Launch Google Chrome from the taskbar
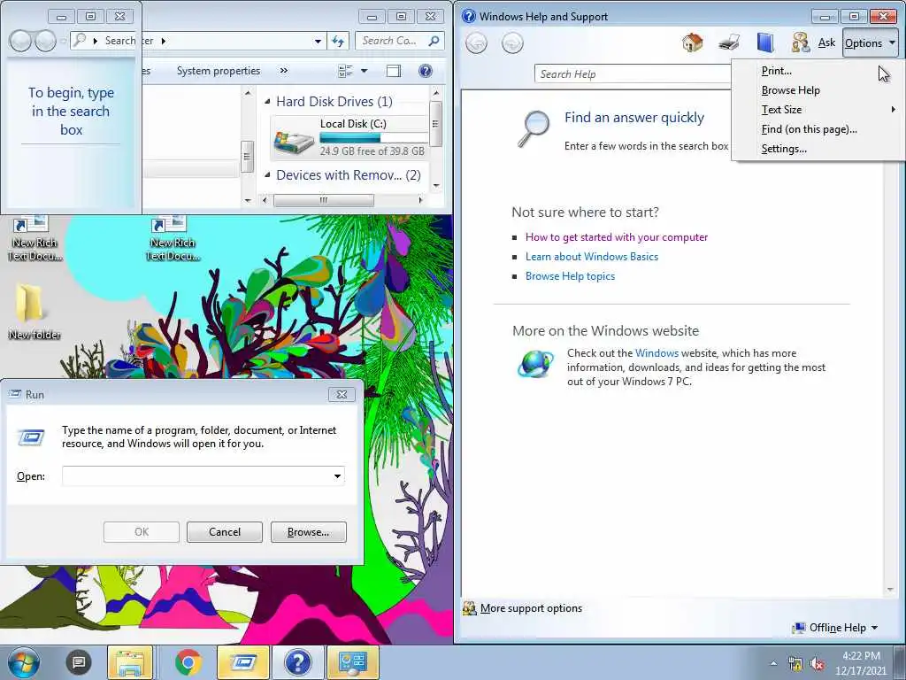 [188, 662]
